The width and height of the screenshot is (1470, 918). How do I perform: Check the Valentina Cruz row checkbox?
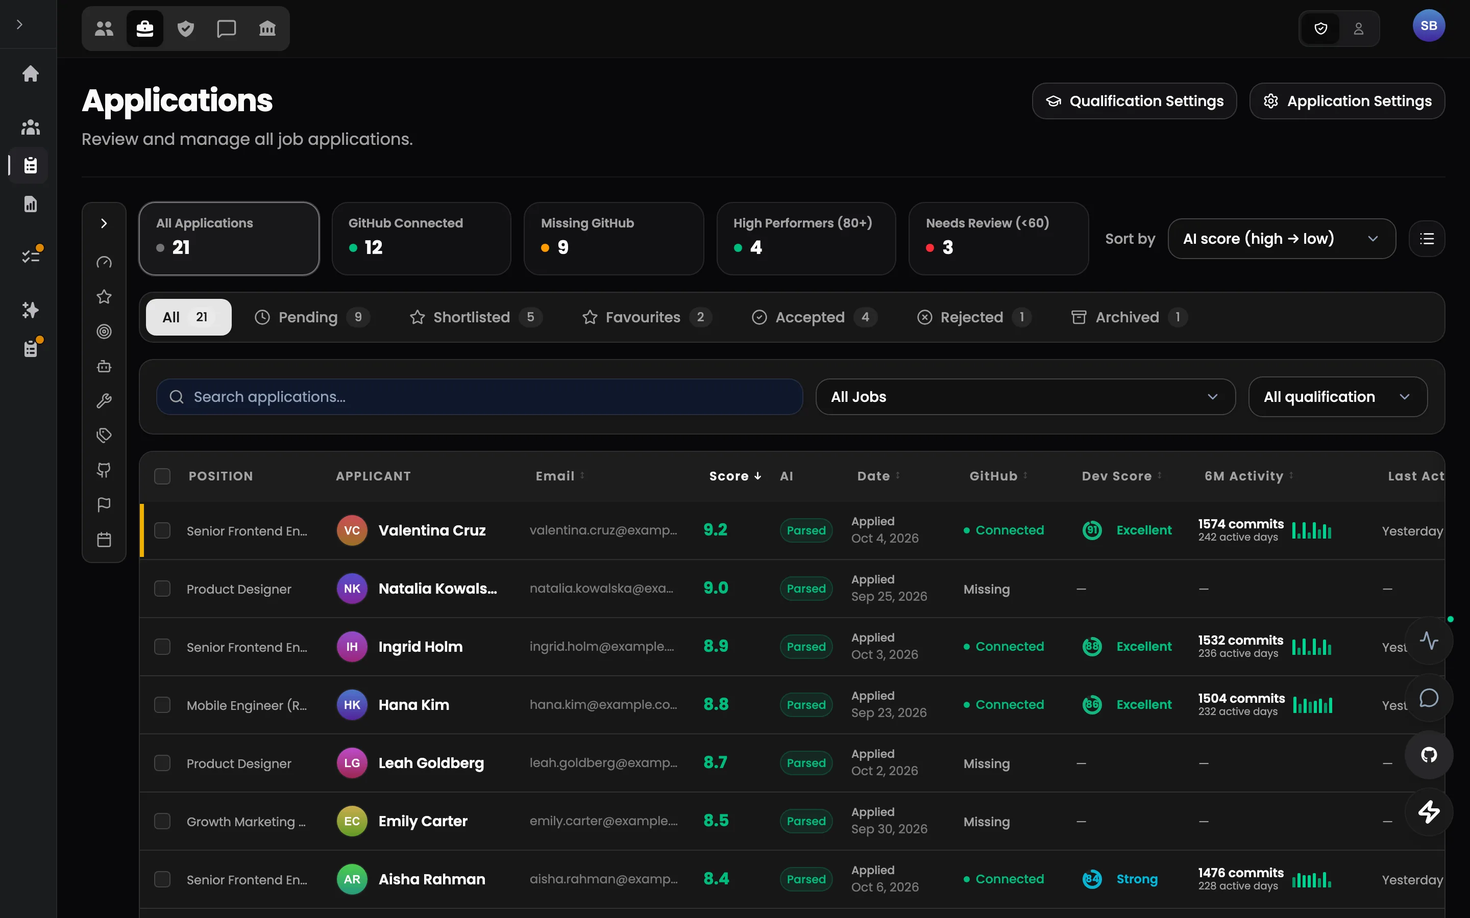click(x=162, y=530)
